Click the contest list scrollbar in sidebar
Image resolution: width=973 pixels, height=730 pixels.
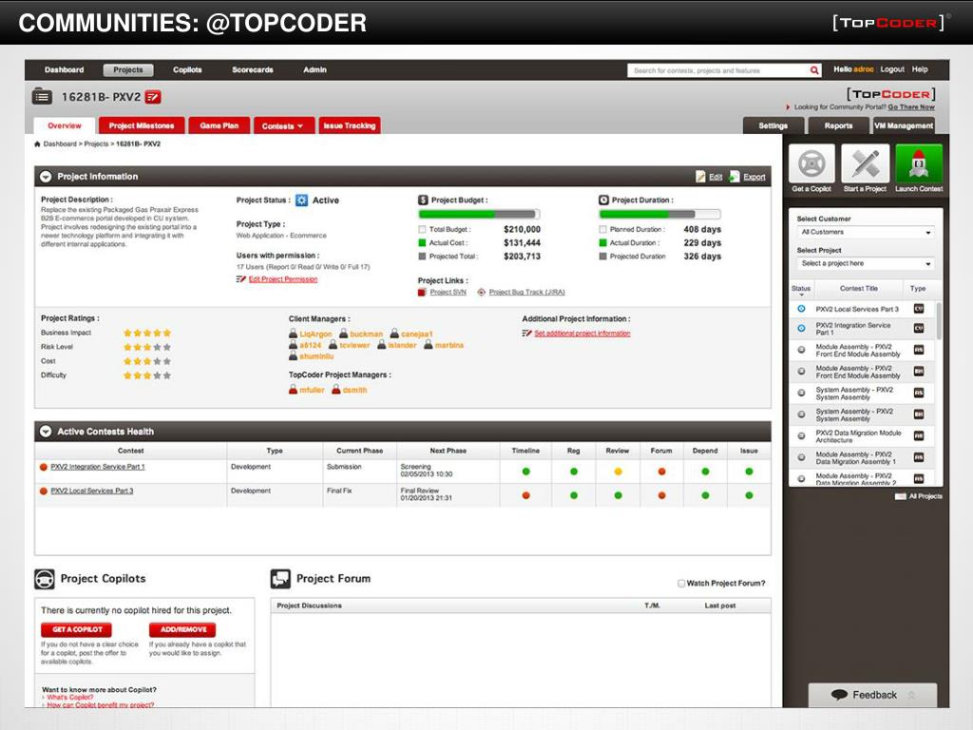[x=939, y=321]
